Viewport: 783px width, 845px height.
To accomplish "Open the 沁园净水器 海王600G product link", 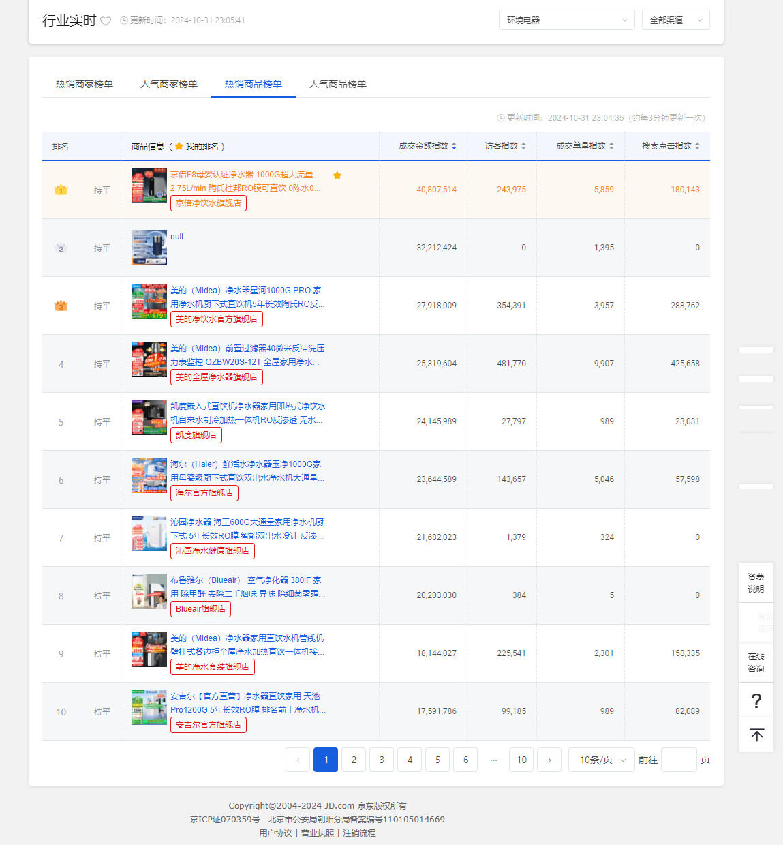I will point(247,529).
